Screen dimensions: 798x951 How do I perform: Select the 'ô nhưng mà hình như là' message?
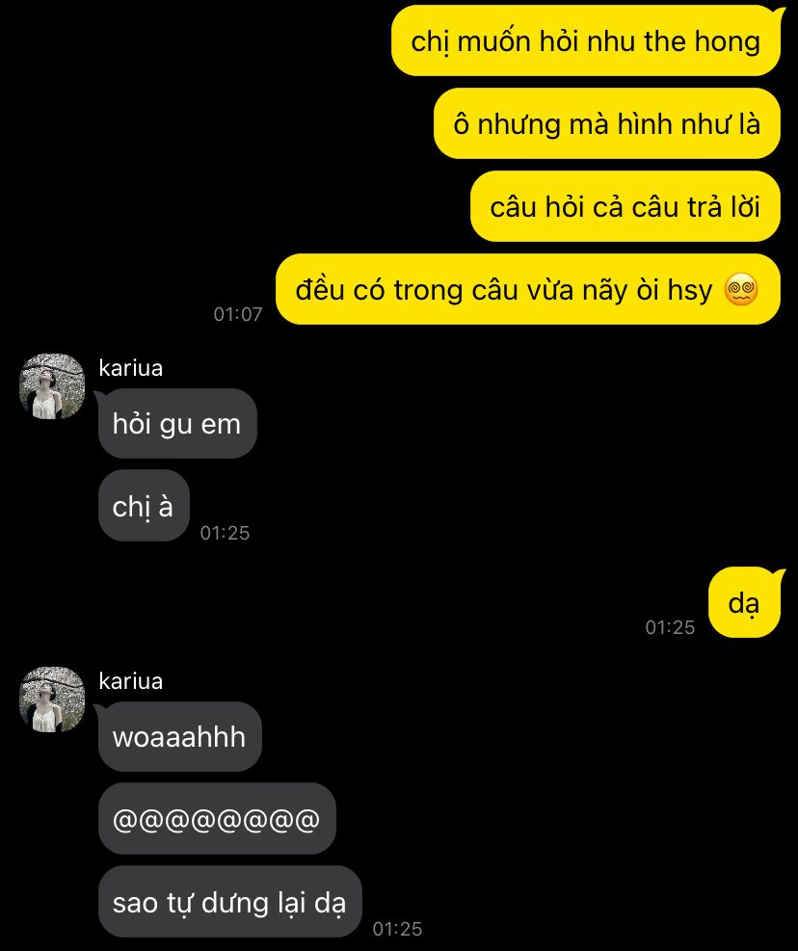point(607,123)
